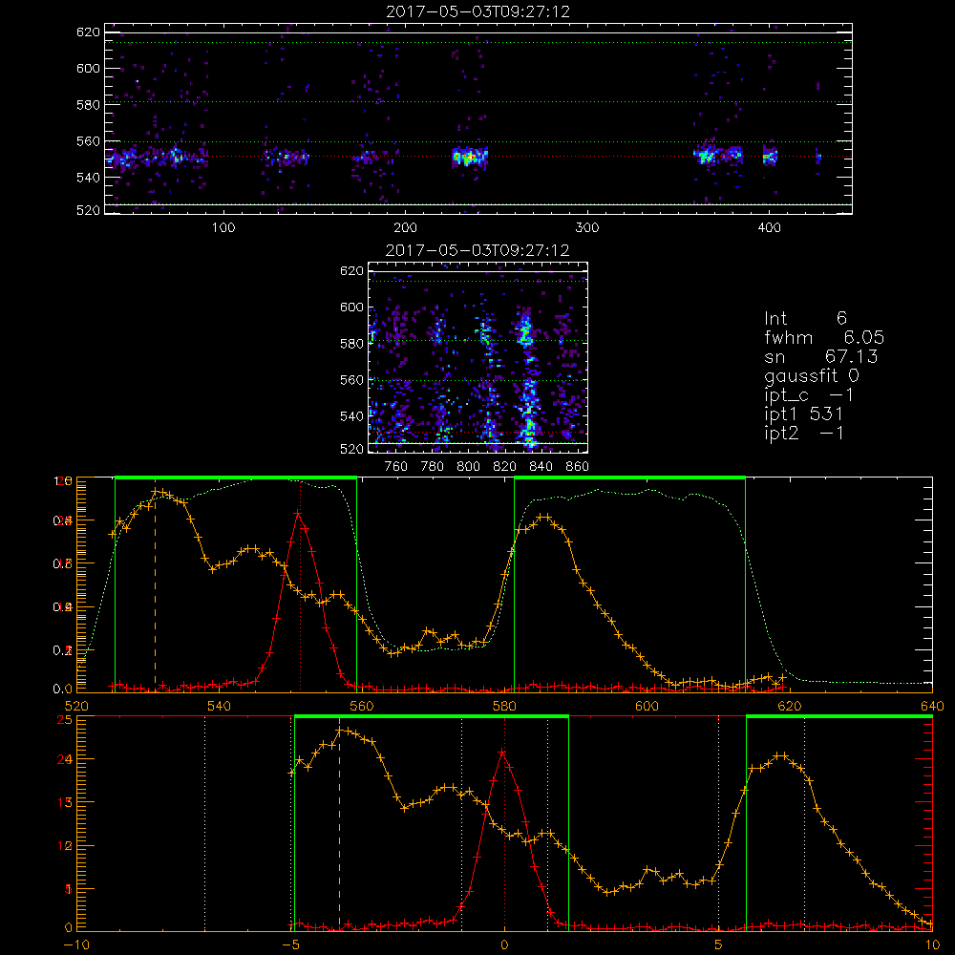This screenshot has width=955, height=955.
Task: Click x-axis label 840 of the middle image
Action: point(541,467)
